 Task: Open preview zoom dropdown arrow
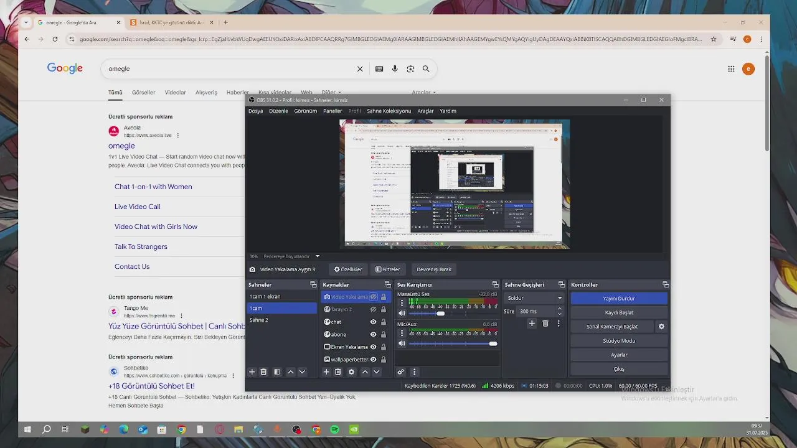click(318, 256)
